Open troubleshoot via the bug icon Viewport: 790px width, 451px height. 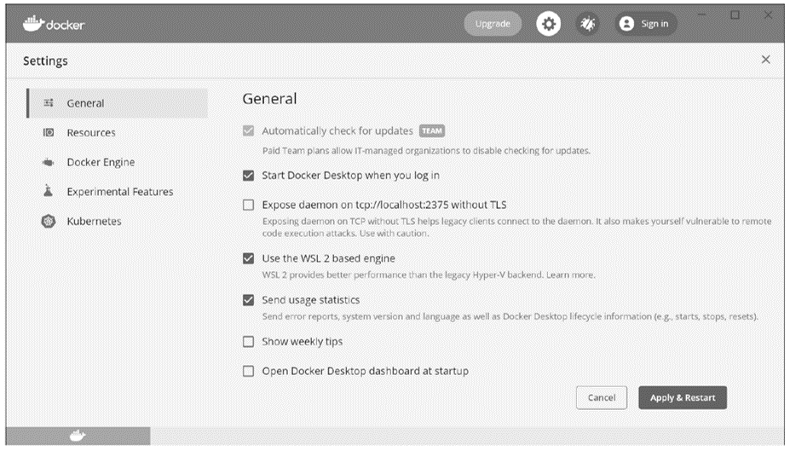(x=587, y=24)
